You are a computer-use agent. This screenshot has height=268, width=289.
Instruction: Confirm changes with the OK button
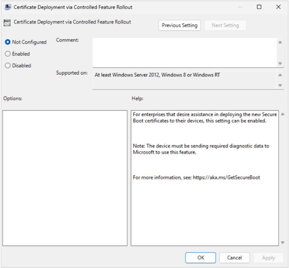(200, 258)
